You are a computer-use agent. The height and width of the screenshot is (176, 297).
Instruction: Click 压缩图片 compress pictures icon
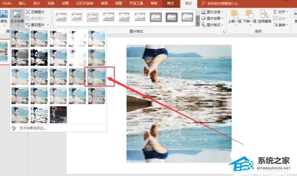[28, 12]
